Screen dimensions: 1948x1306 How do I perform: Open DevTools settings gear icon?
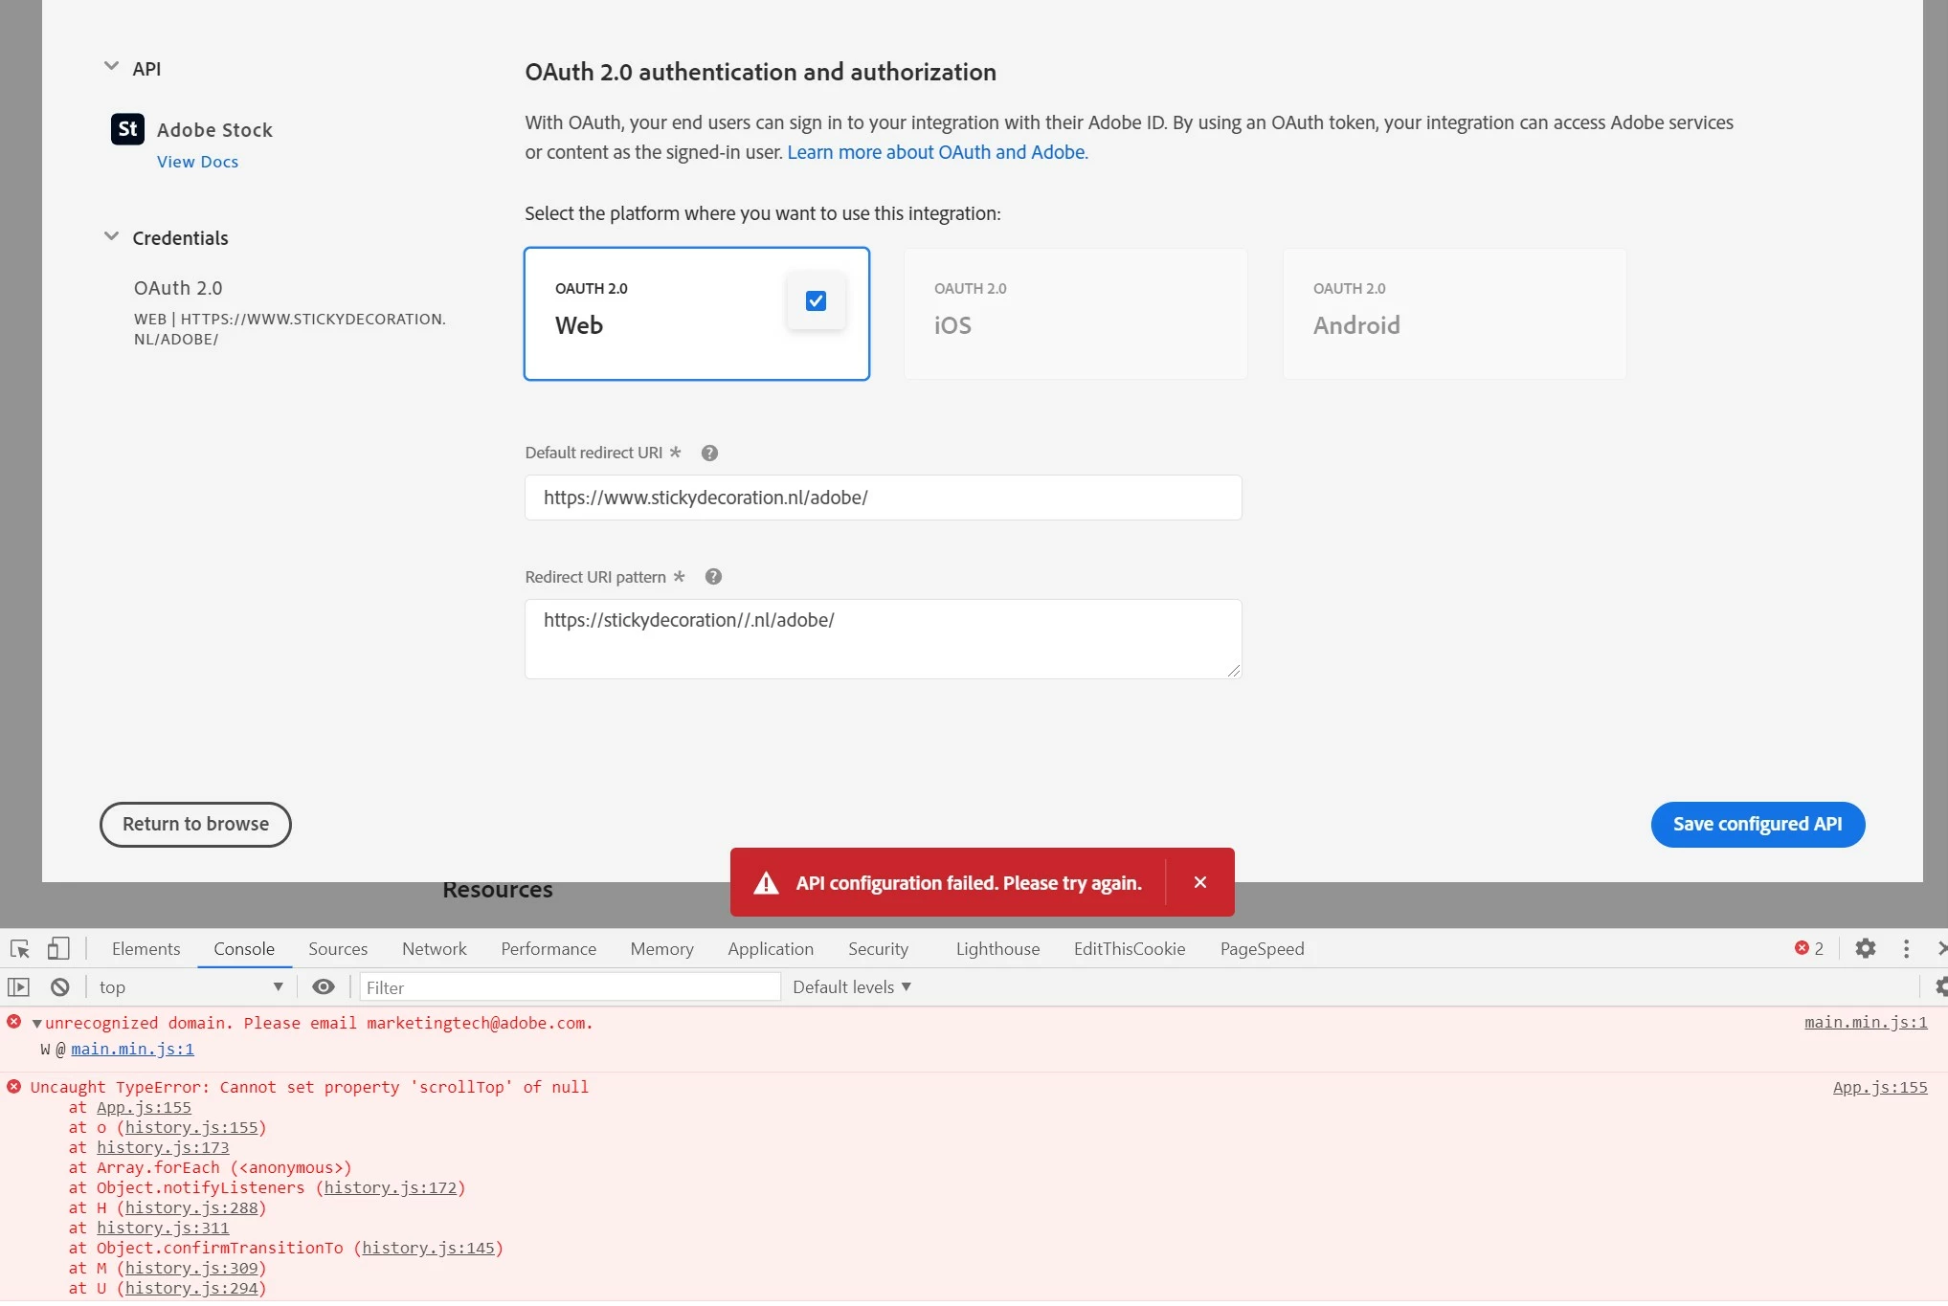[x=1865, y=949]
